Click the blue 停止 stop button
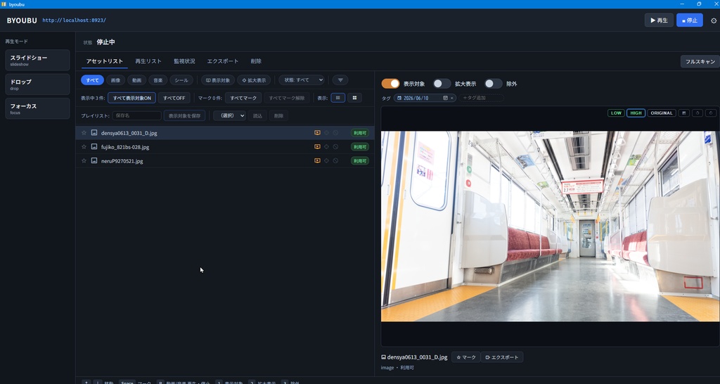 point(689,20)
